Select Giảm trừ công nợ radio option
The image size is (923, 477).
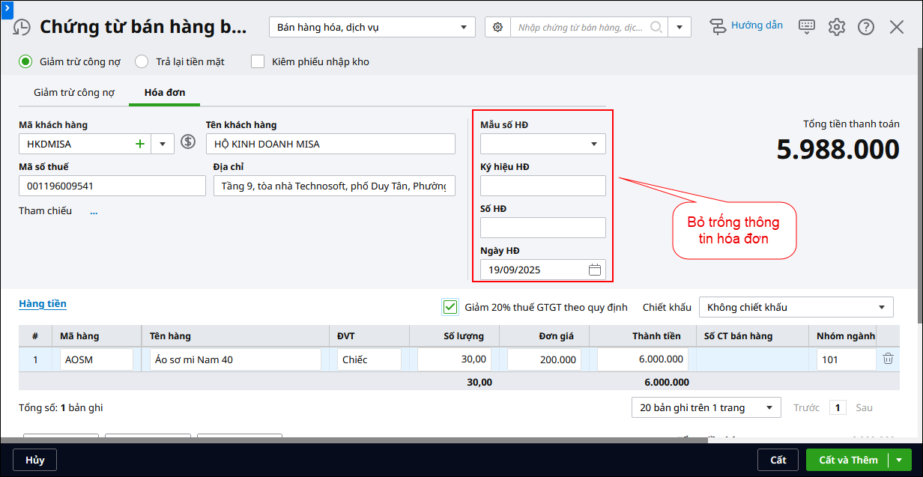(25, 61)
